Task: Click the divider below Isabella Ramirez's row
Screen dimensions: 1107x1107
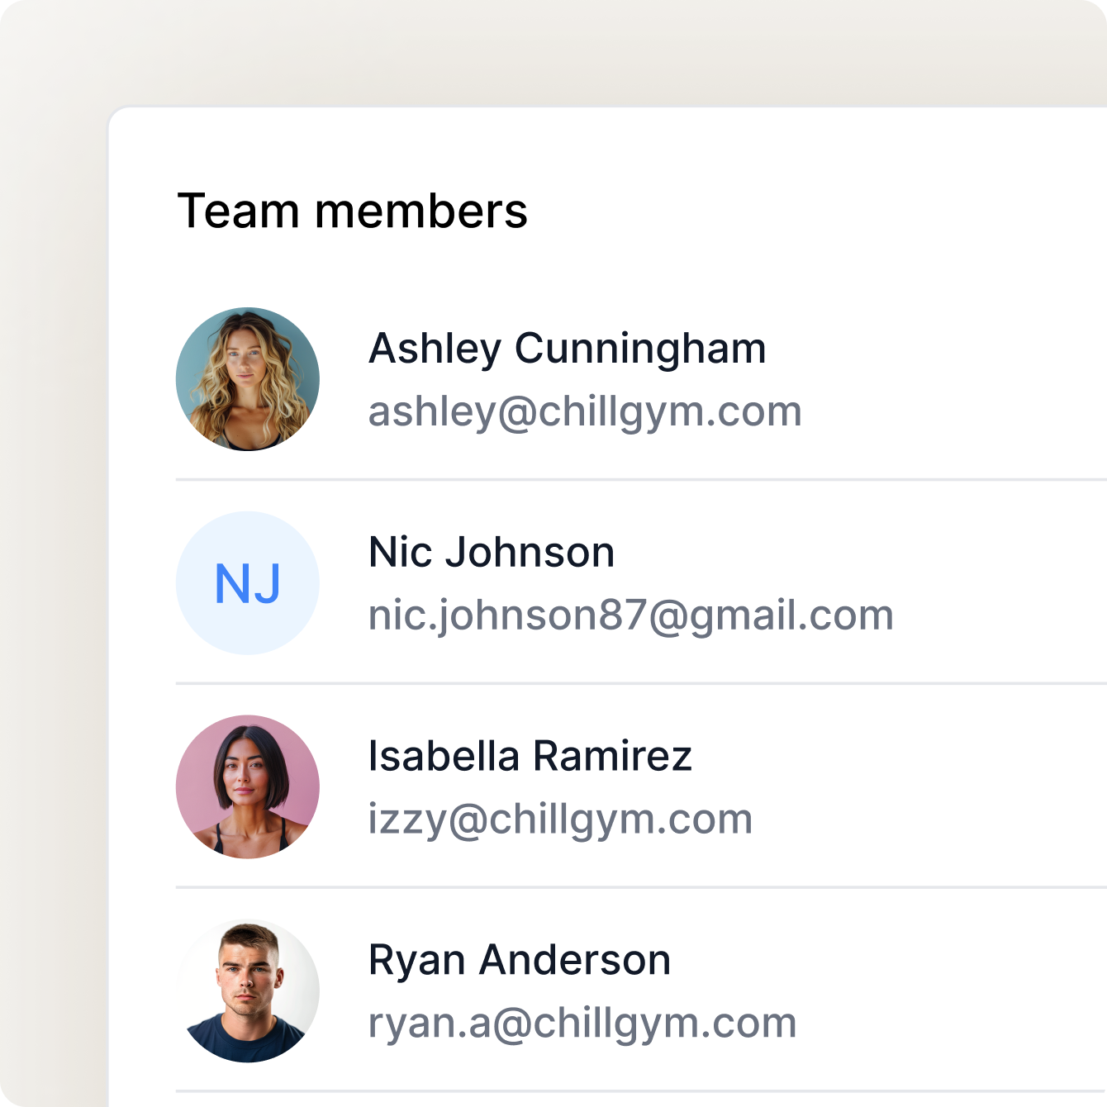Action: [641, 887]
